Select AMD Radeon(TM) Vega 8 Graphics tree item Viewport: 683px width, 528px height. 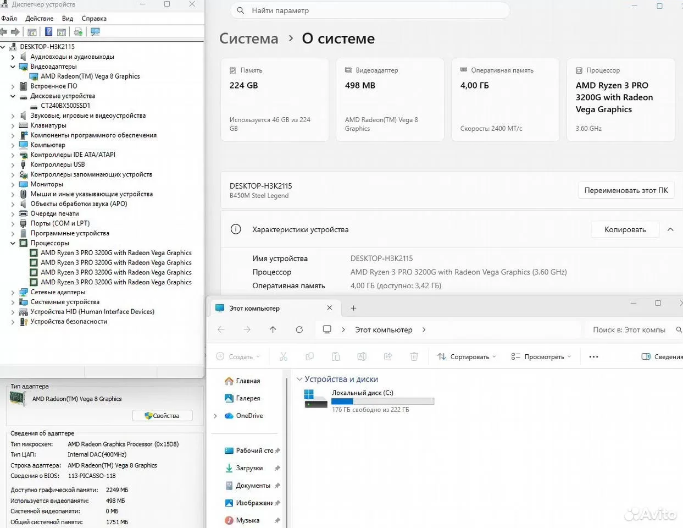point(90,76)
